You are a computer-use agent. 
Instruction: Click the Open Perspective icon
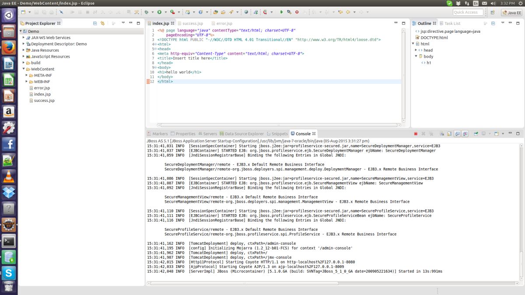tap(493, 12)
